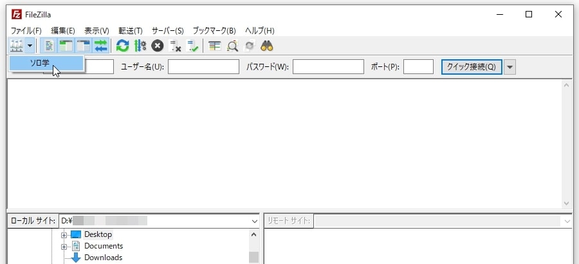This screenshot has width=579, height=264.
Task: Open the ファイル(F) menu
Action: [x=26, y=30]
